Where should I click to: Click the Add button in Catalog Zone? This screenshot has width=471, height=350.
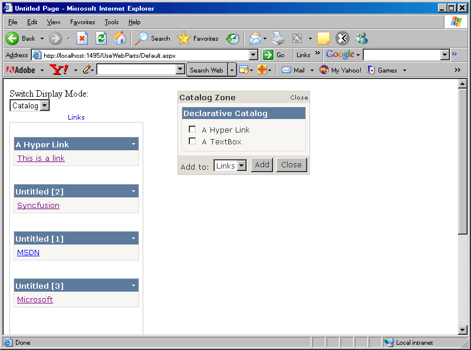tap(262, 165)
